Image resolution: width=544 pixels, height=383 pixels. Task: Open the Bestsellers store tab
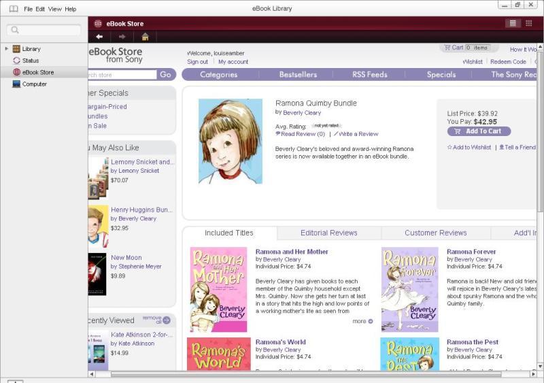(298, 74)
